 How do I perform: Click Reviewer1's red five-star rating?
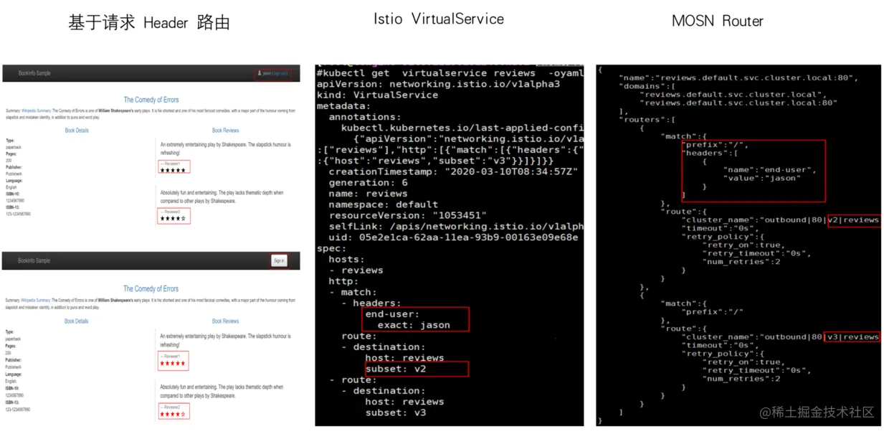click(x=173, y=363)
